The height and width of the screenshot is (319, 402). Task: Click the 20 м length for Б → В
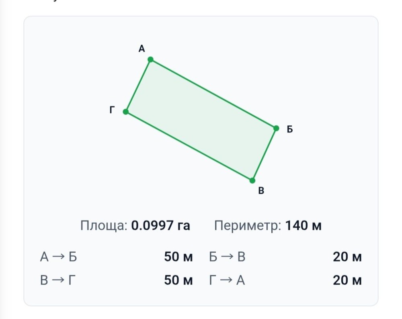[347, 257]
